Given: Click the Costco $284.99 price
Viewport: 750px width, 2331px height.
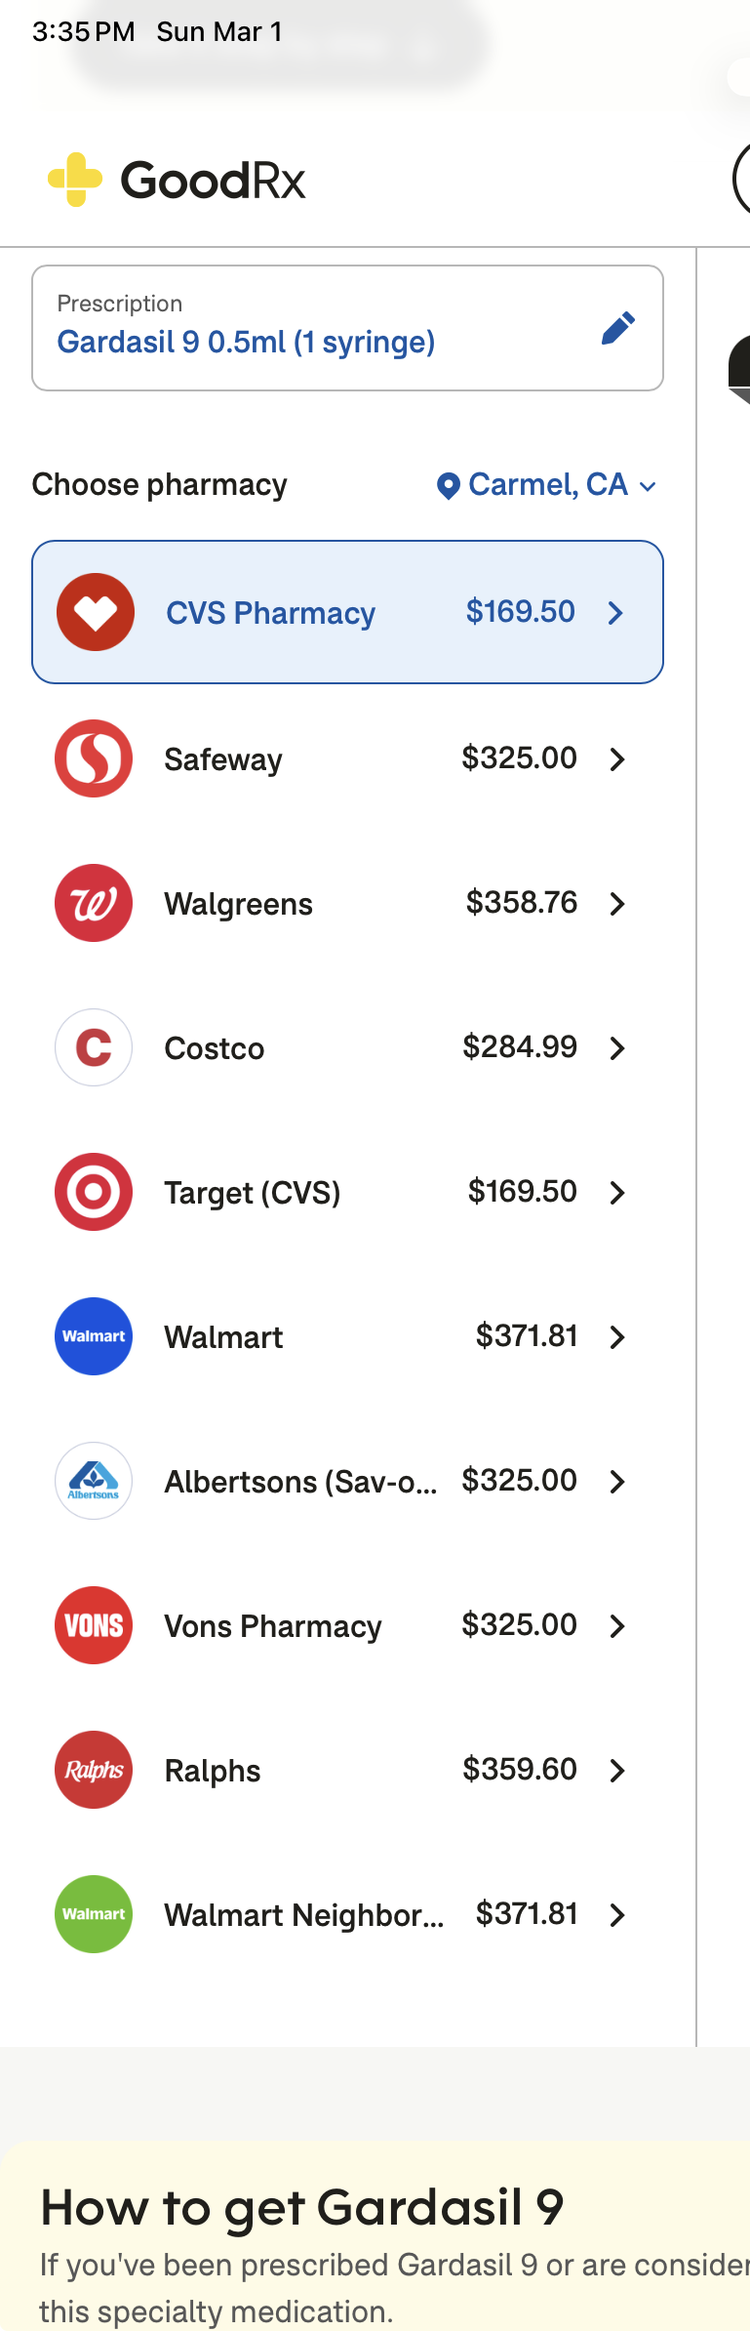Looking at the screenshot, I should [x=520, y=1047].
